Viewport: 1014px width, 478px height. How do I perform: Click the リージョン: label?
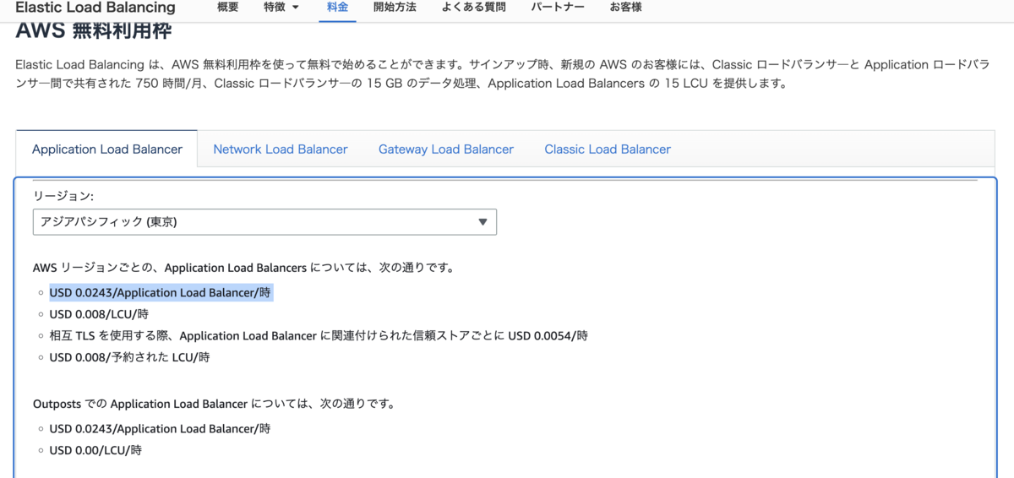[x=63, y=196]
